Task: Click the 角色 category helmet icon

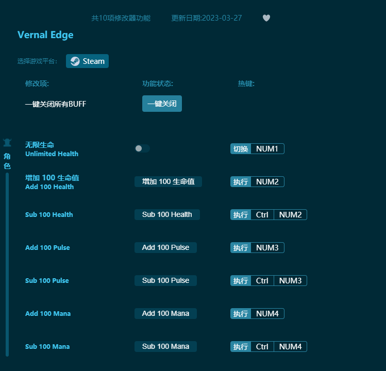Action: point(7,143)
